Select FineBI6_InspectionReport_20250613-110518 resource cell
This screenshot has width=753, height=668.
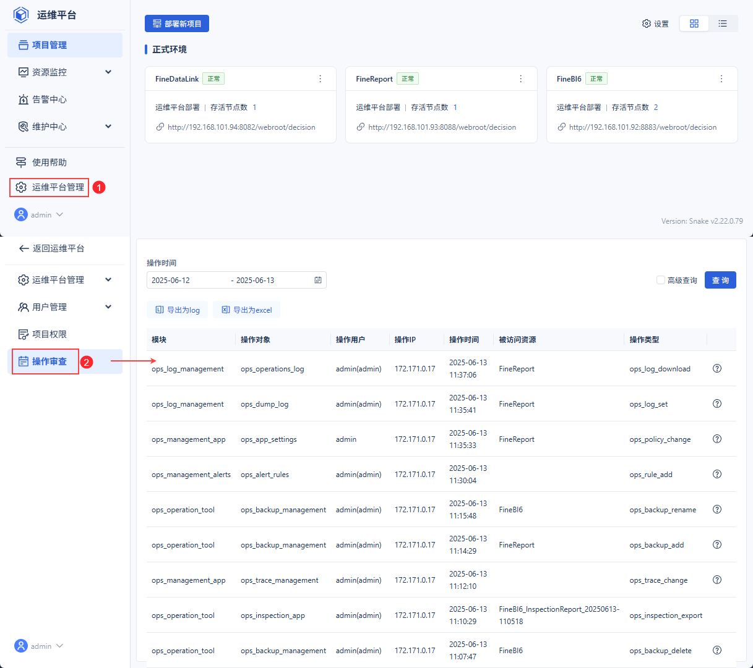[x=559, y=615]
